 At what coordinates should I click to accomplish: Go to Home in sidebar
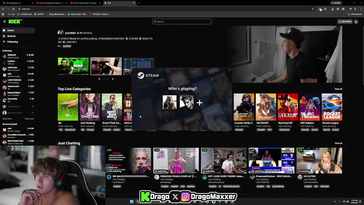[x=18, y=30]
